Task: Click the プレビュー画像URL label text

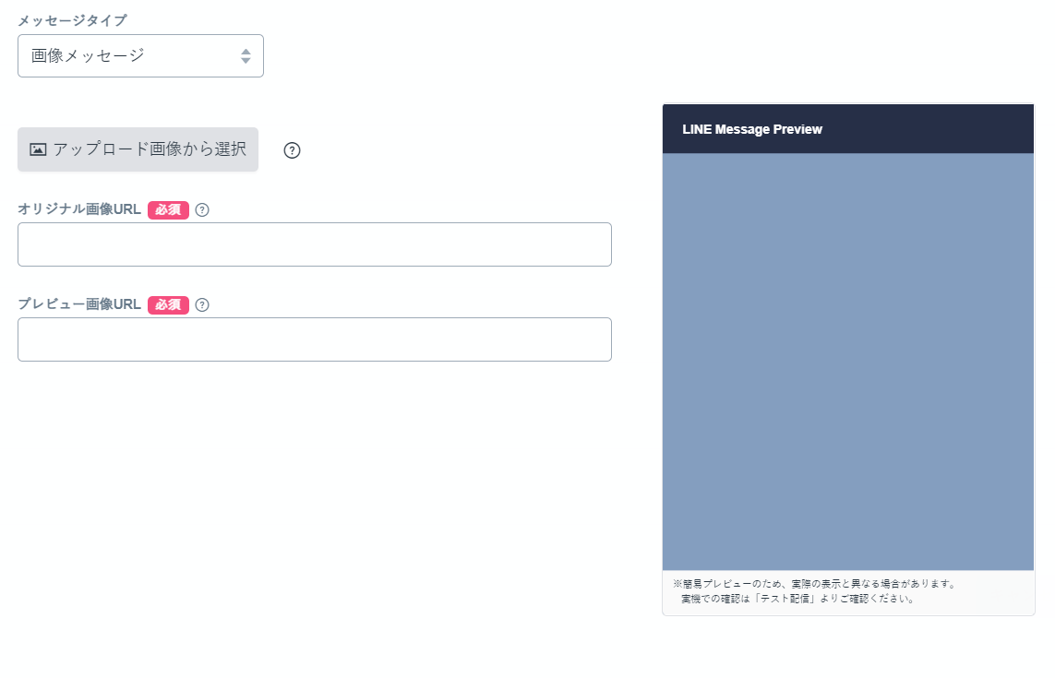Action: coord(79,304)
